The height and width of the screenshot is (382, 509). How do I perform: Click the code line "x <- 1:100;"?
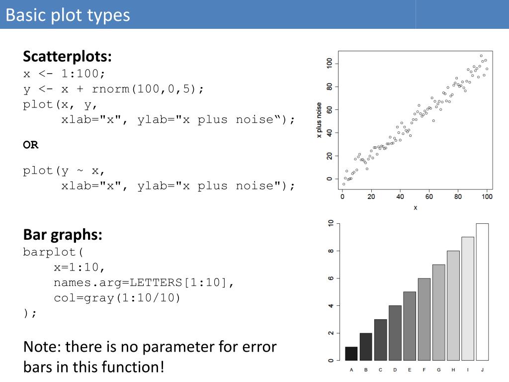(x=64, y=74)
